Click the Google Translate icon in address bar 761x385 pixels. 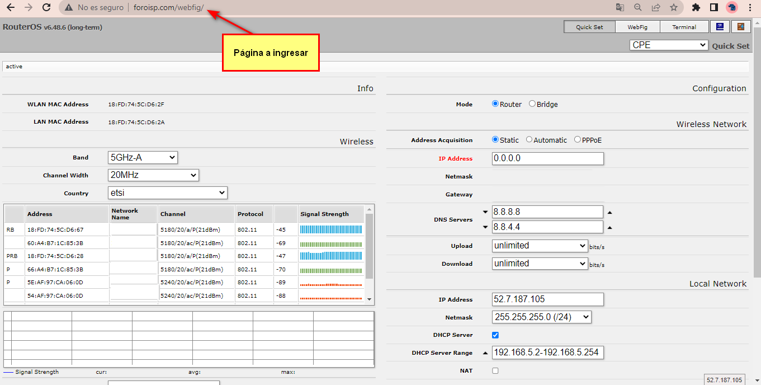coord(620,7)
